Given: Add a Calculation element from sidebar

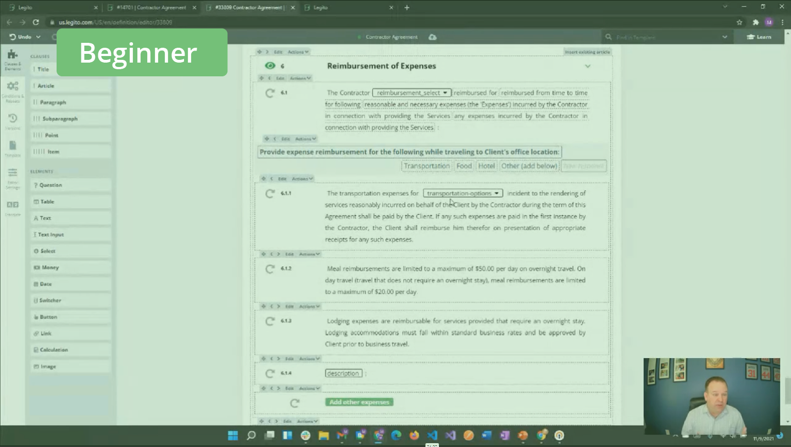Looking at the screenshot, I should tap(71, 350).
